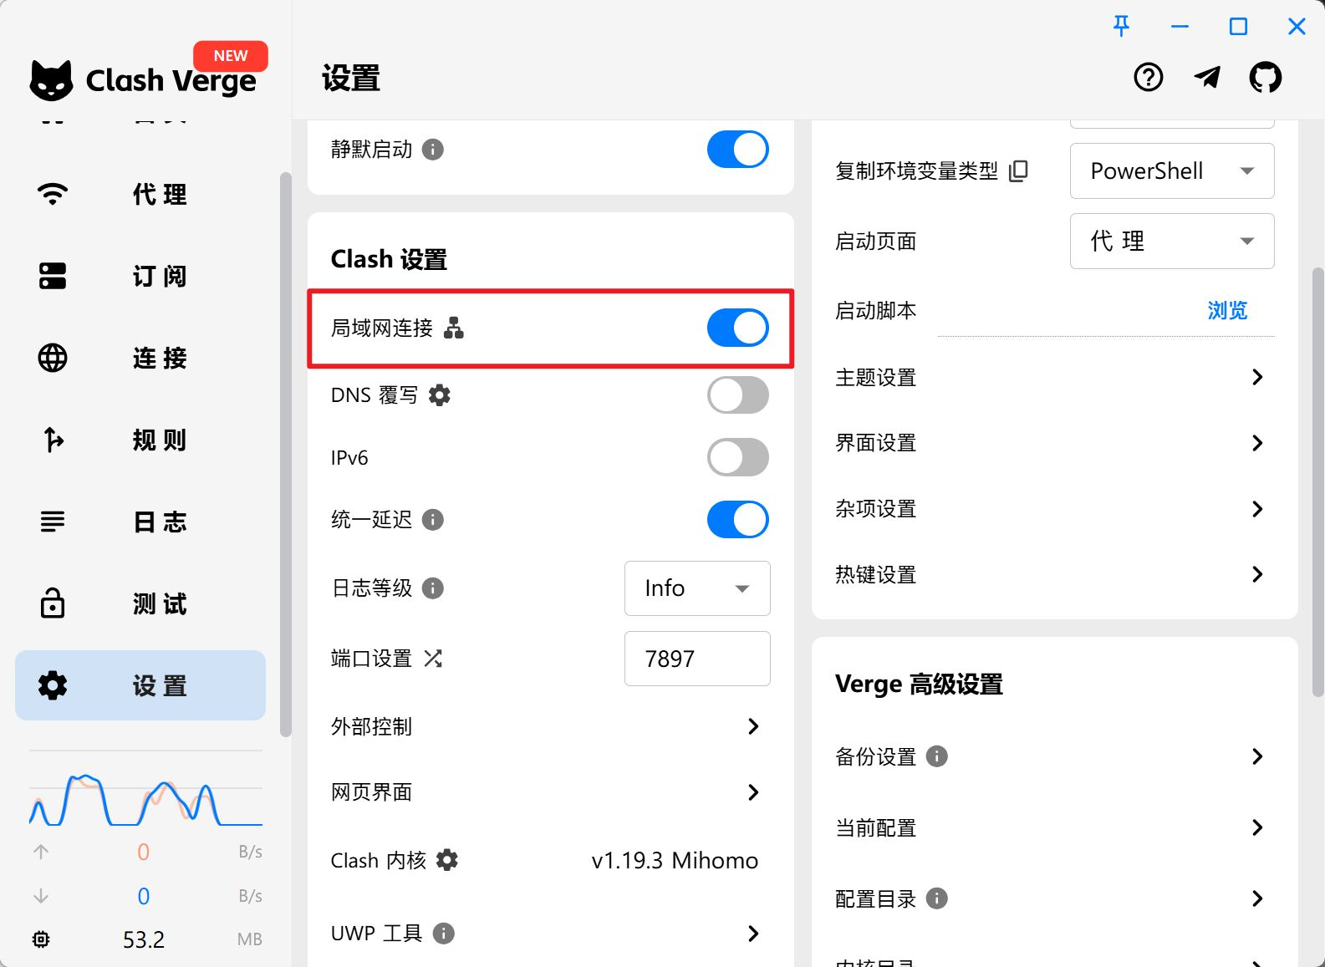The width and height of the screenshot is (1325, 967).
Task: Click the Clash Verge cat logo
Action: [x=52, y=80]
